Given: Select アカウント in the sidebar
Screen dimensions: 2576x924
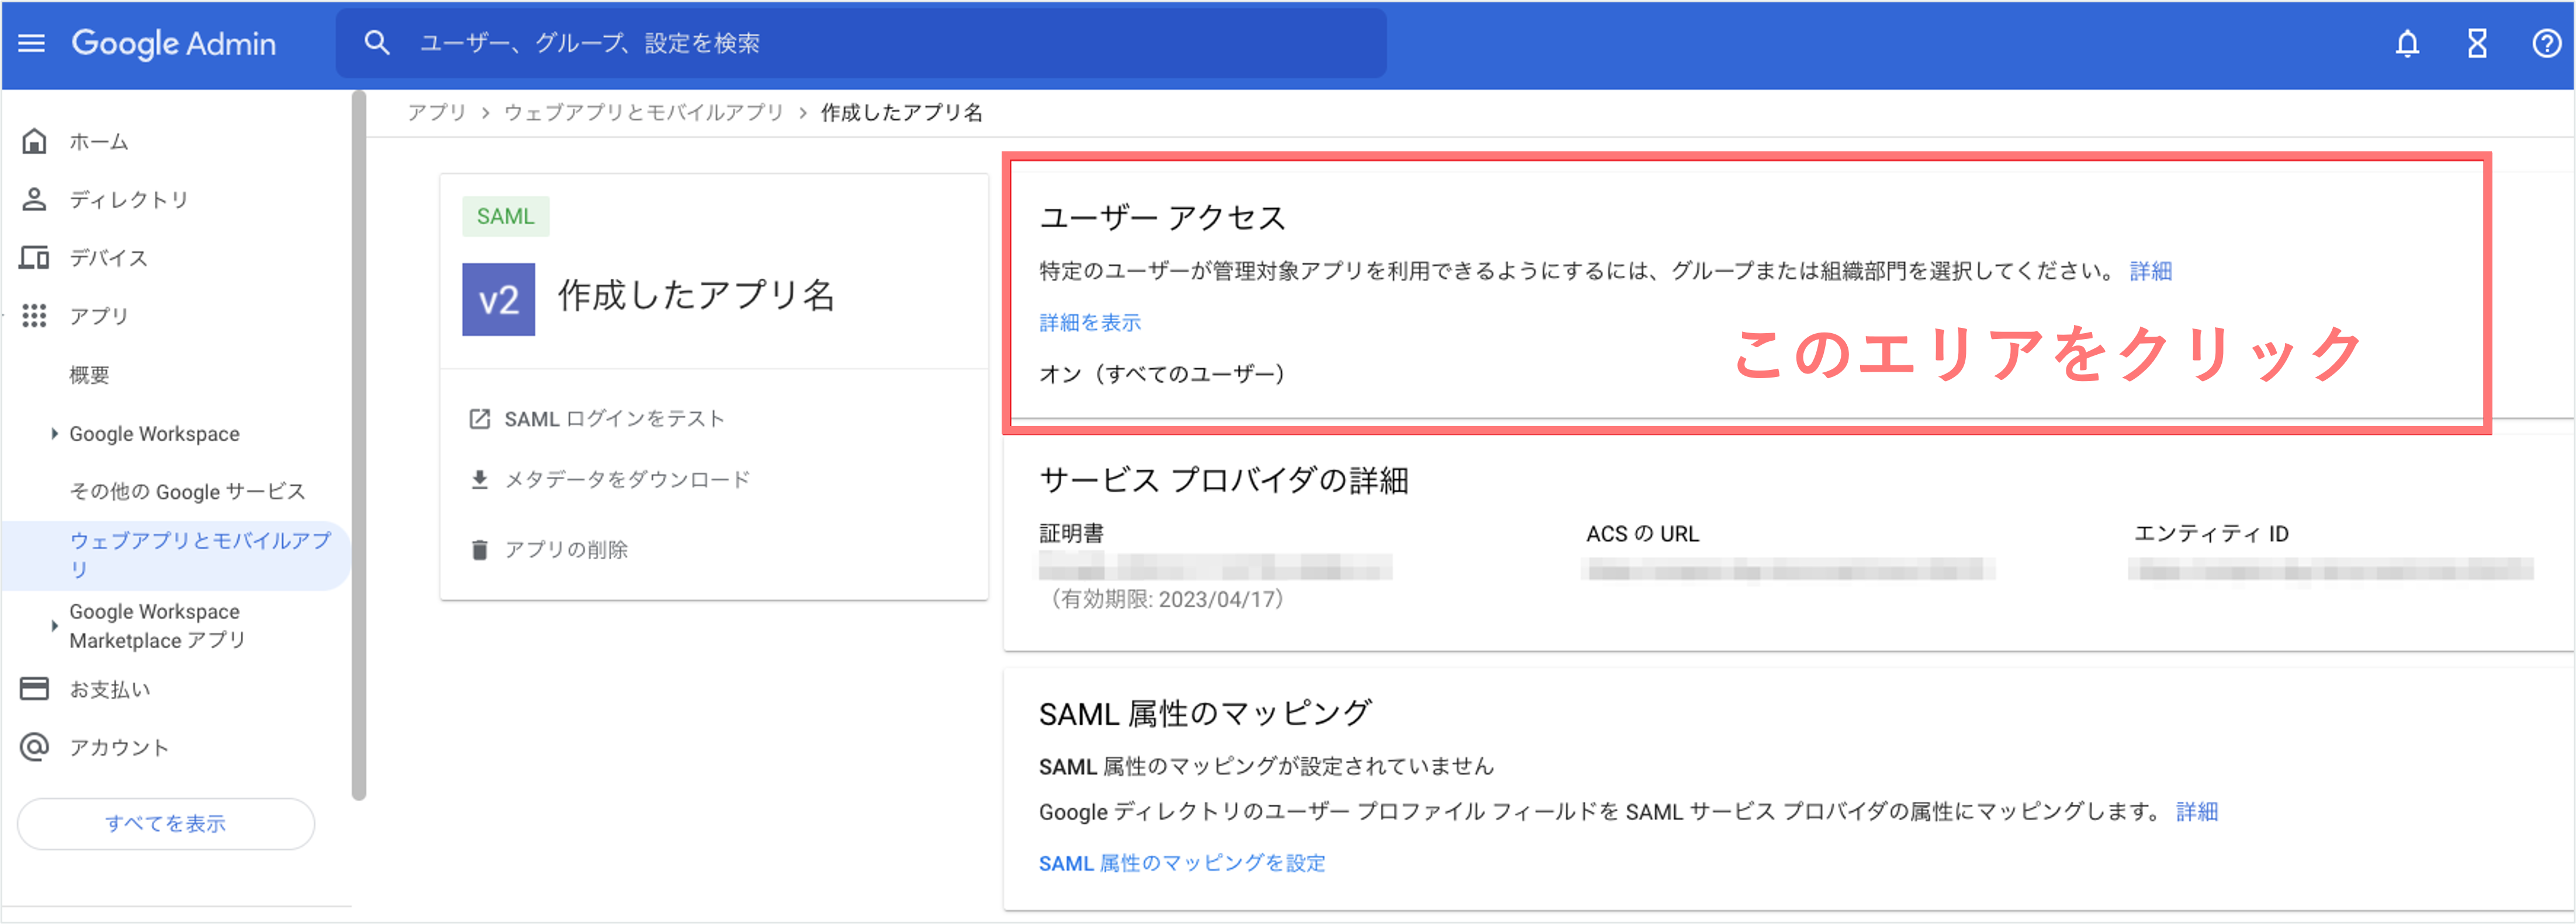Looking at the screenshot, I should point(119,747).
